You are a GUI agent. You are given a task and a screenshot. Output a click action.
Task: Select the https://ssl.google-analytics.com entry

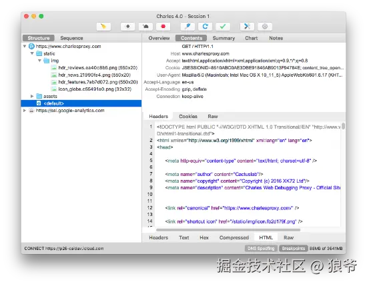pyautogui.click(x=70, y=111)
